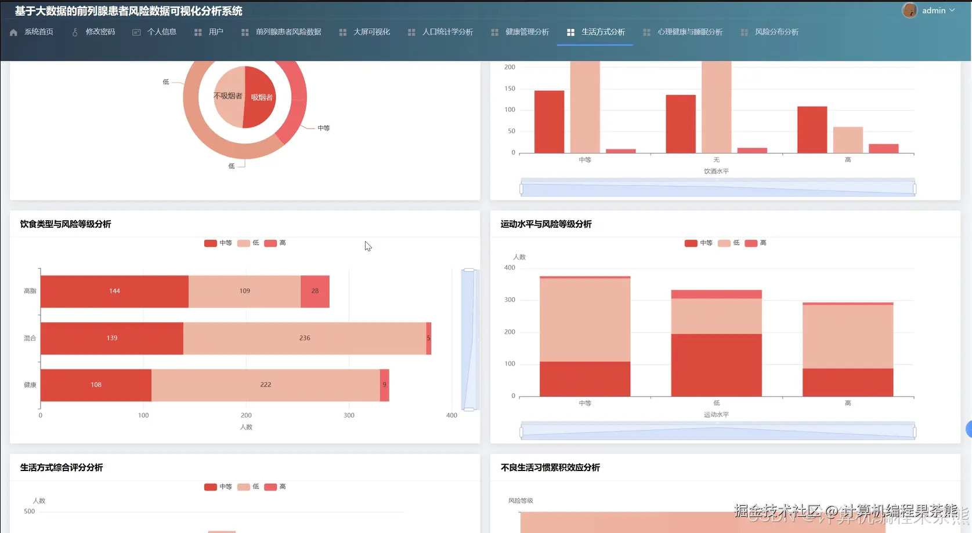Click the grid icon beside 生活方式分析
The width and height of the screenshot is (972, 533).
(570, 32)
